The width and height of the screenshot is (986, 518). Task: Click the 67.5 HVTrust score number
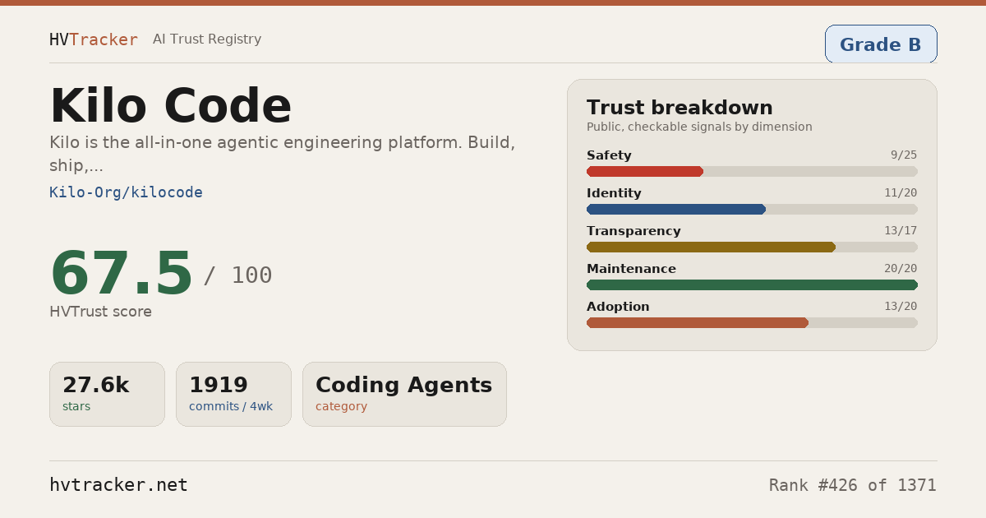pos(121,274)
